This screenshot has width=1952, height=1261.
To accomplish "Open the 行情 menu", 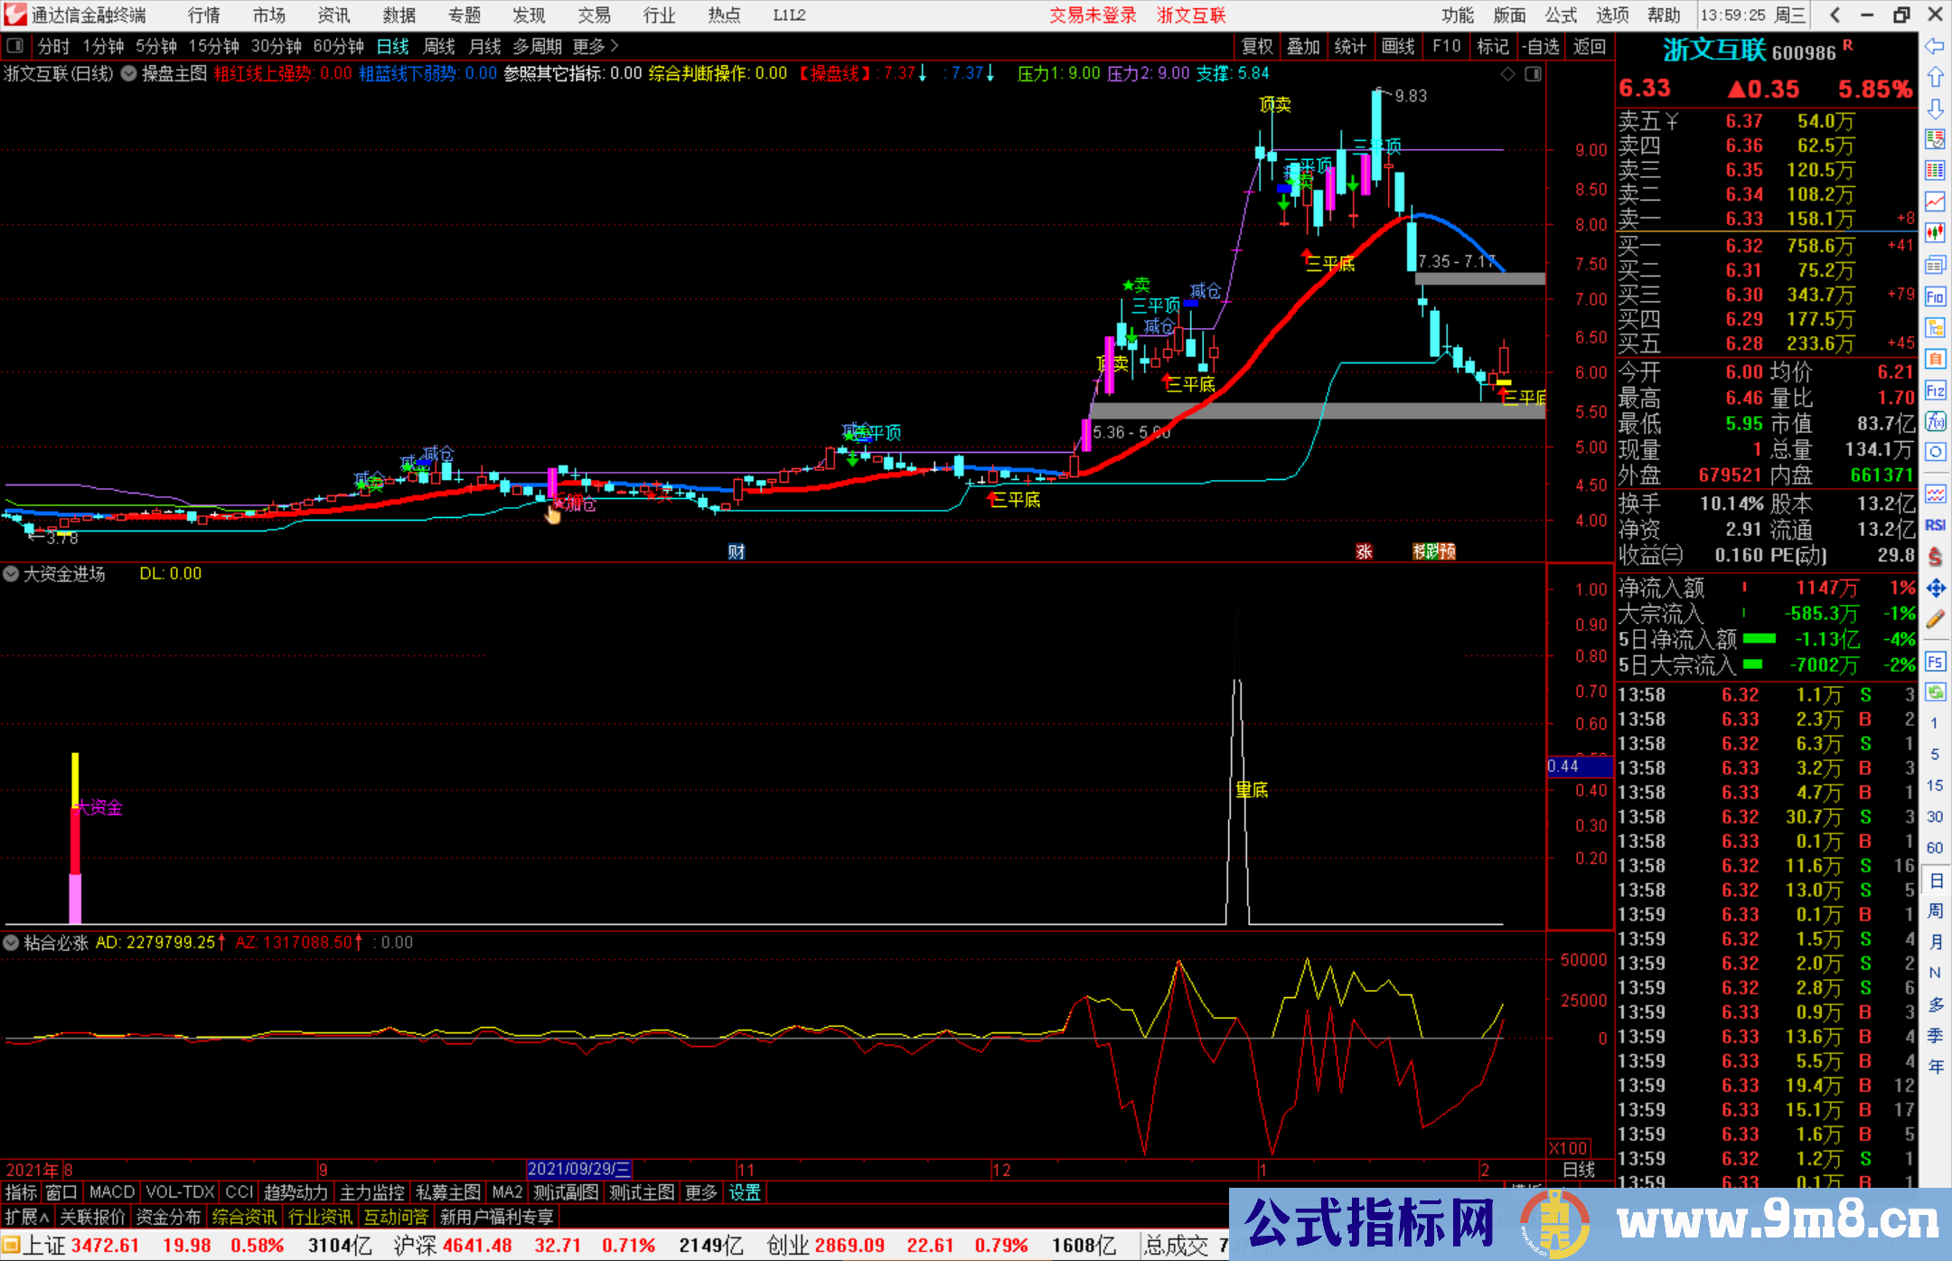I will 203,15.
